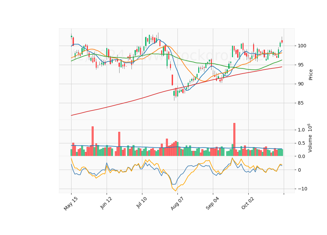Click the Price axis title

(311, 75)
